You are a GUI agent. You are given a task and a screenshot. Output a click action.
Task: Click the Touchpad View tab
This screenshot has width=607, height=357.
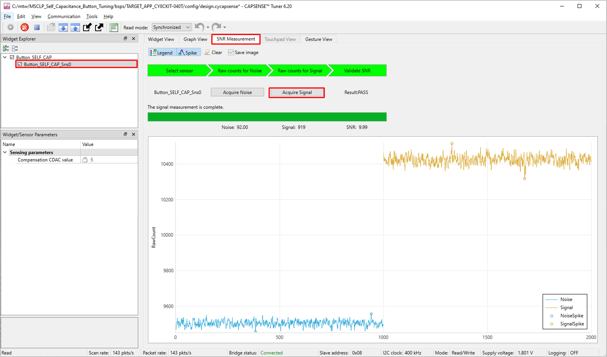(x=280, y=39)
